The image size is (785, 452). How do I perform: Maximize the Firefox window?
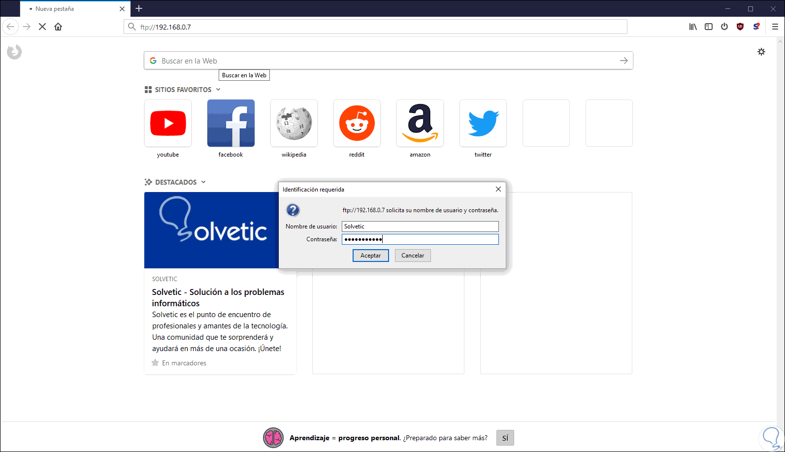point(751,8)
